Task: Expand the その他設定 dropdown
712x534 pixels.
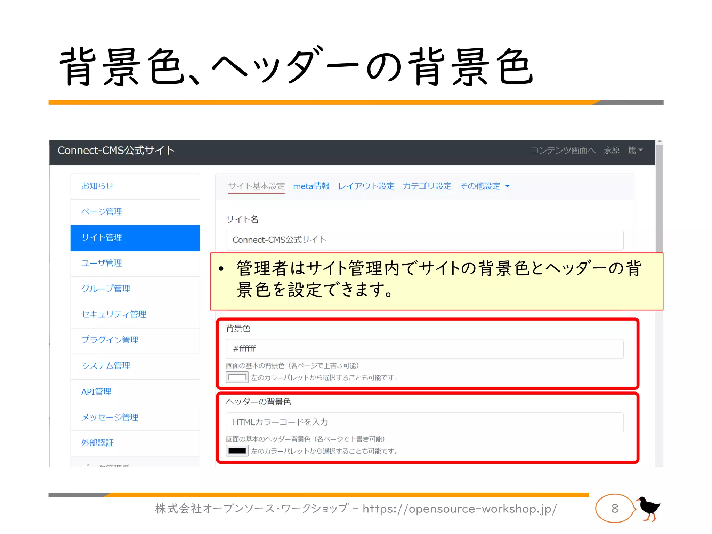Action: click(485, 186)
